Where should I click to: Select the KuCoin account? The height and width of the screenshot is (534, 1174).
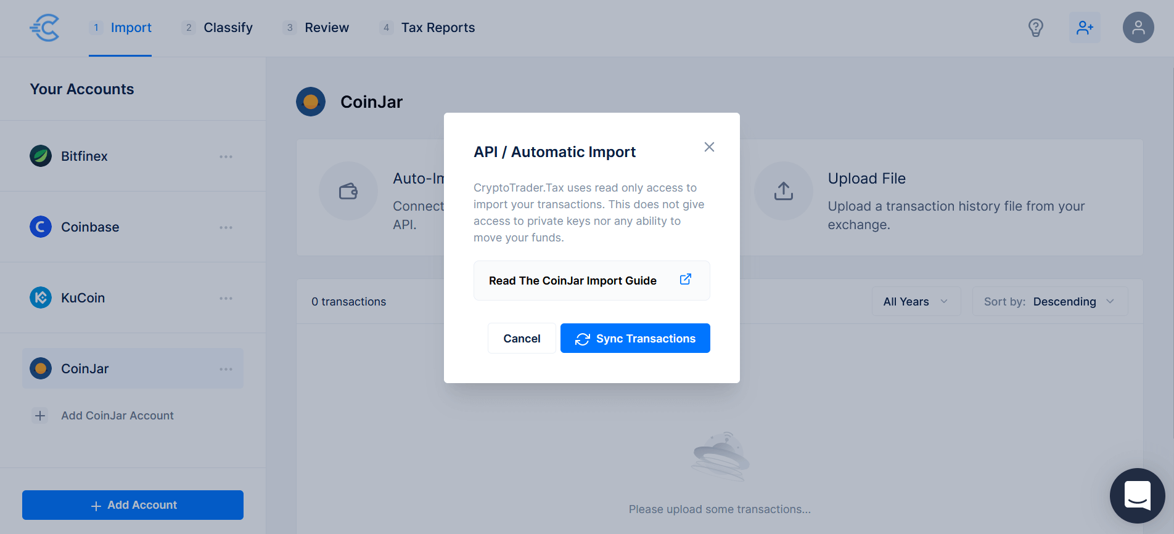[x=133, y=298]
